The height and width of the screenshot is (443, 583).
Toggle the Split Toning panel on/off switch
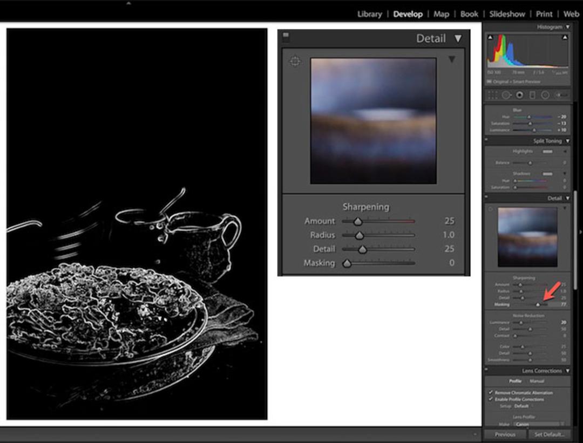(x=486, y=140)
